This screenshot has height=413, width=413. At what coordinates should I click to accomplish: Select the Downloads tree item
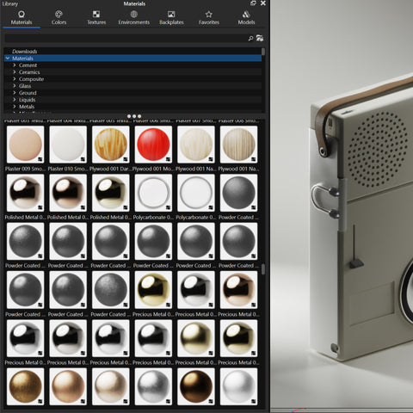coord(25,52)
